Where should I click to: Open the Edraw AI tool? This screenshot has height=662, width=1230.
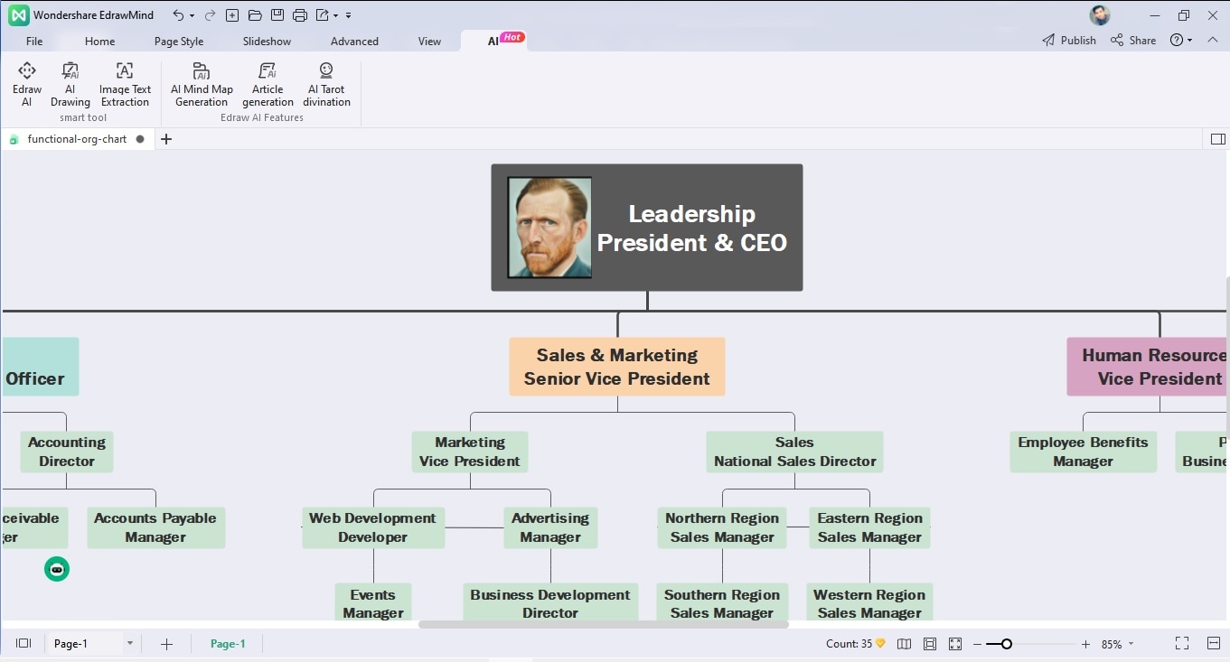point(27,84)
